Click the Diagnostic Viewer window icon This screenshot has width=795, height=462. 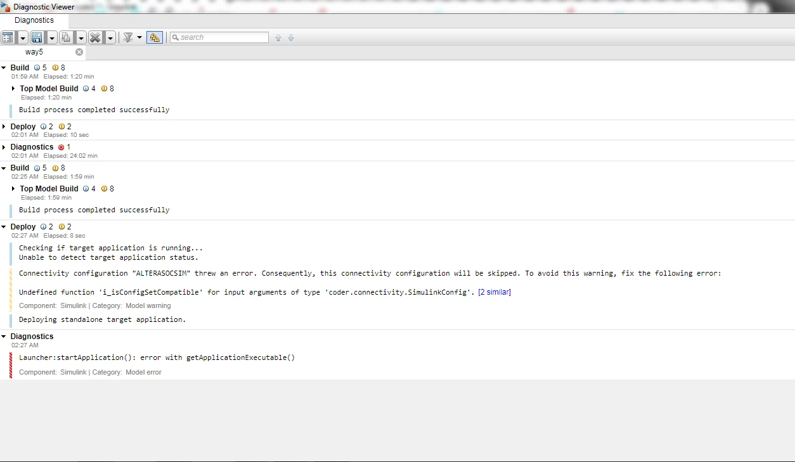6,7
